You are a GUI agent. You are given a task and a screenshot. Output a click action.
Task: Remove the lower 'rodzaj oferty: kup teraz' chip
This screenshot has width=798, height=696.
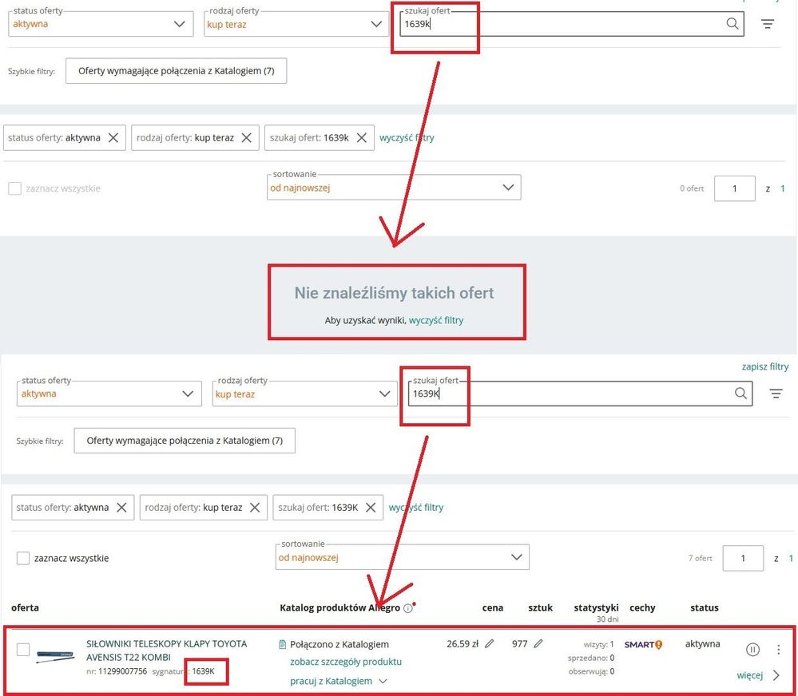pos(255,508)
